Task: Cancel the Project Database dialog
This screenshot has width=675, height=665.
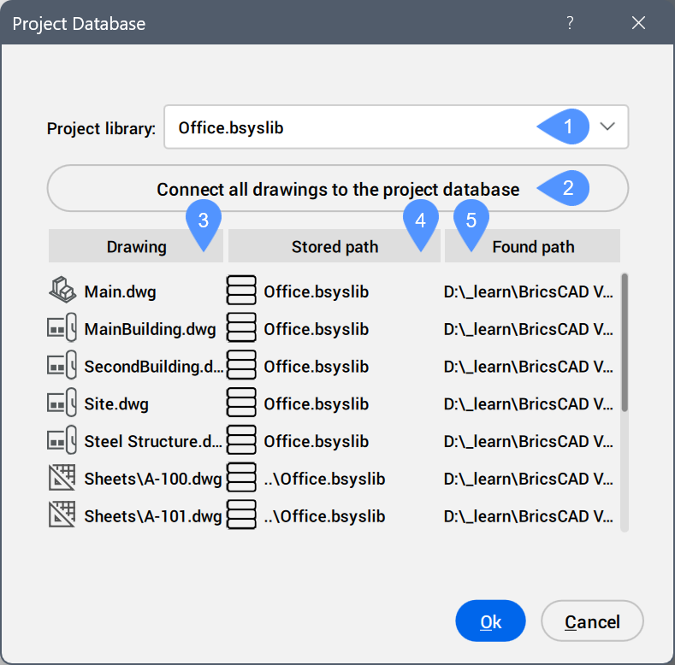Action: coord(592,622)
